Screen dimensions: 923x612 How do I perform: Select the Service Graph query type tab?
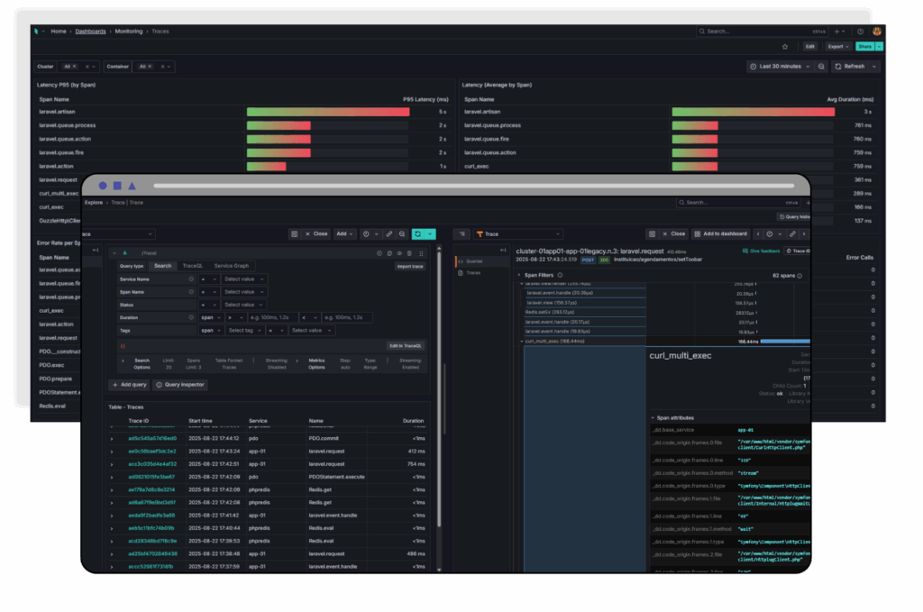click(231, 266)
